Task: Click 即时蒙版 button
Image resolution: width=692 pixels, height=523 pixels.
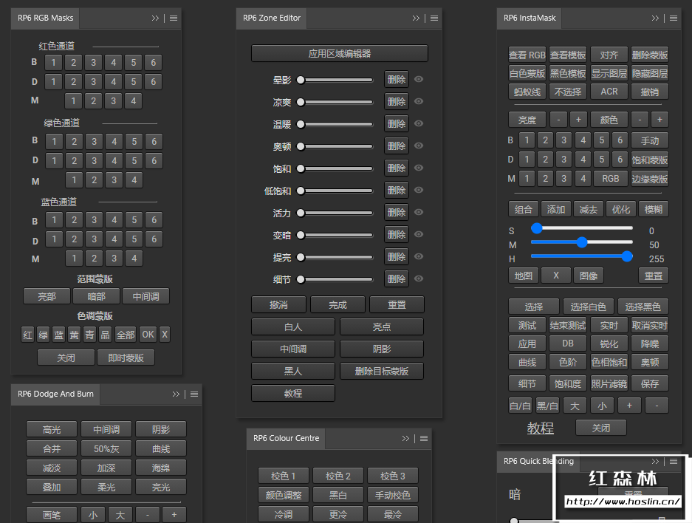Action: (126, 358)
